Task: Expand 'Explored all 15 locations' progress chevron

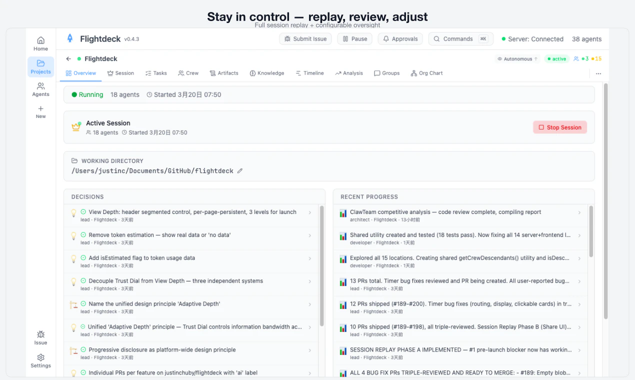Action: pyautogui.click(x=579, y=258)
